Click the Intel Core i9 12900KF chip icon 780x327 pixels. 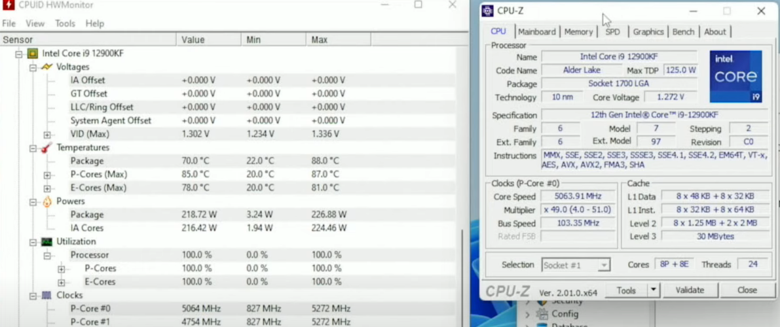pyautogui.click(x=33, y=53)
